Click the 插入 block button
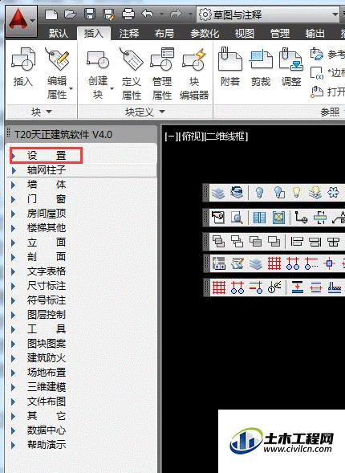This screenshot has height=473, width=345. click(x=23, y=67)
